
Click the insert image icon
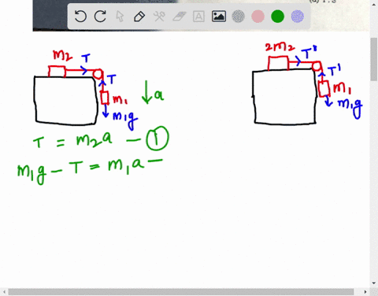point(219,17)
